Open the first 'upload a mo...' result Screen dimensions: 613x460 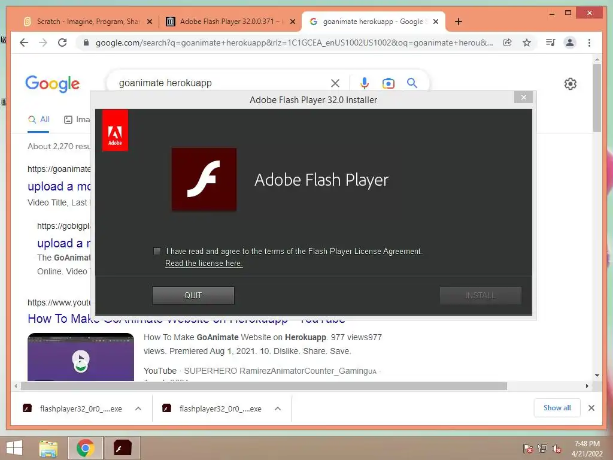[59, 186]
